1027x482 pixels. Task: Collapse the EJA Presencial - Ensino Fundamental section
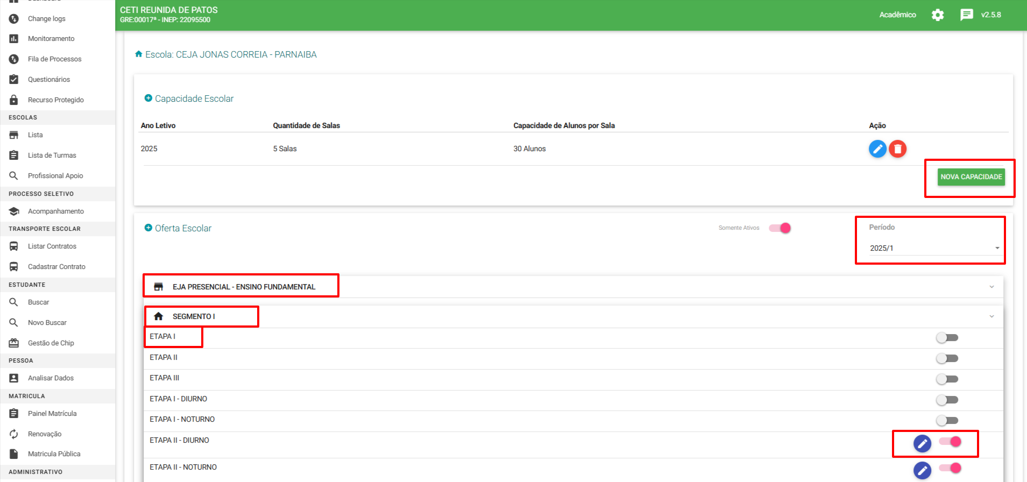(x=991, y=287)
